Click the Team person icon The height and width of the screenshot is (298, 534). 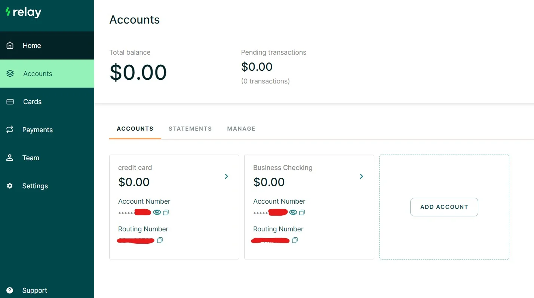click(x=10, y=158)
